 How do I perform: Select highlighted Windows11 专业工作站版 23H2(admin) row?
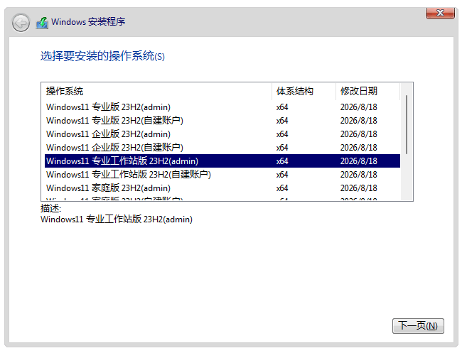point(222,161)
